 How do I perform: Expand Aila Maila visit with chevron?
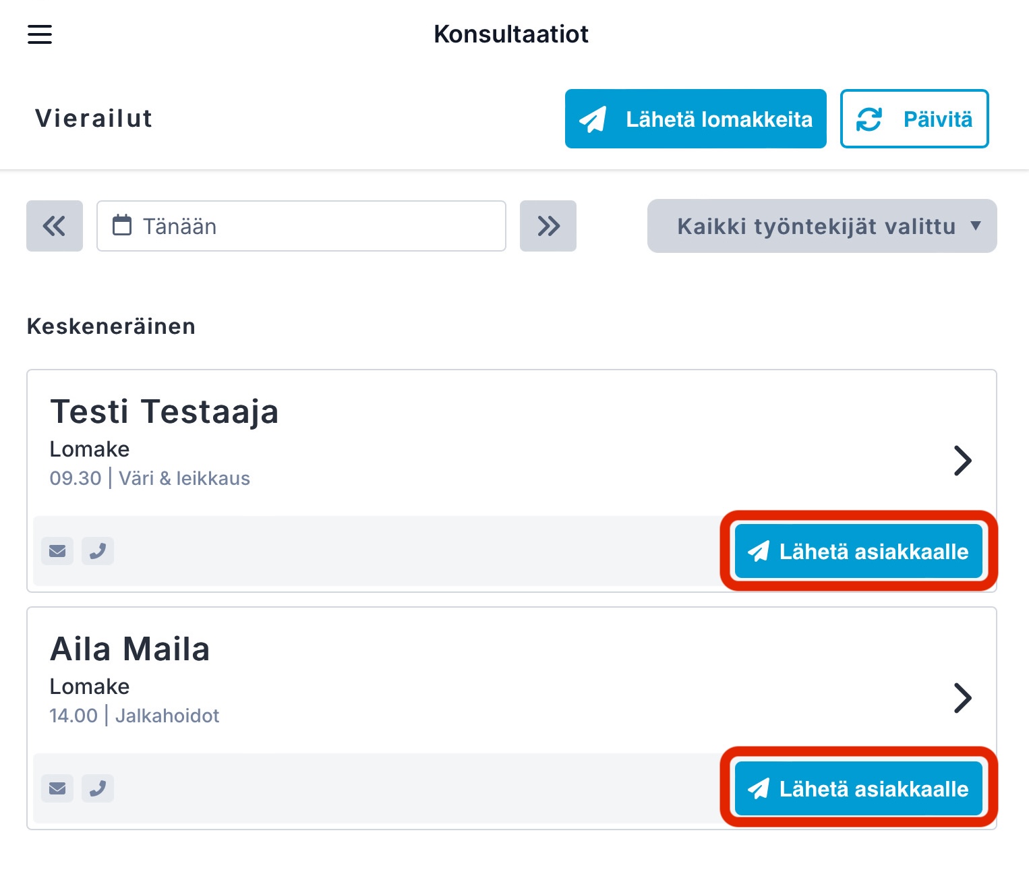(963, 698)
